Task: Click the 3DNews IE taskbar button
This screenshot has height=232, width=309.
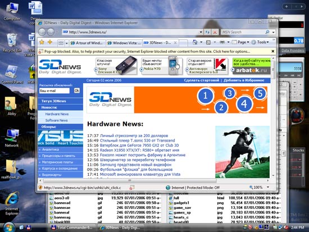Action: [120, 228]
